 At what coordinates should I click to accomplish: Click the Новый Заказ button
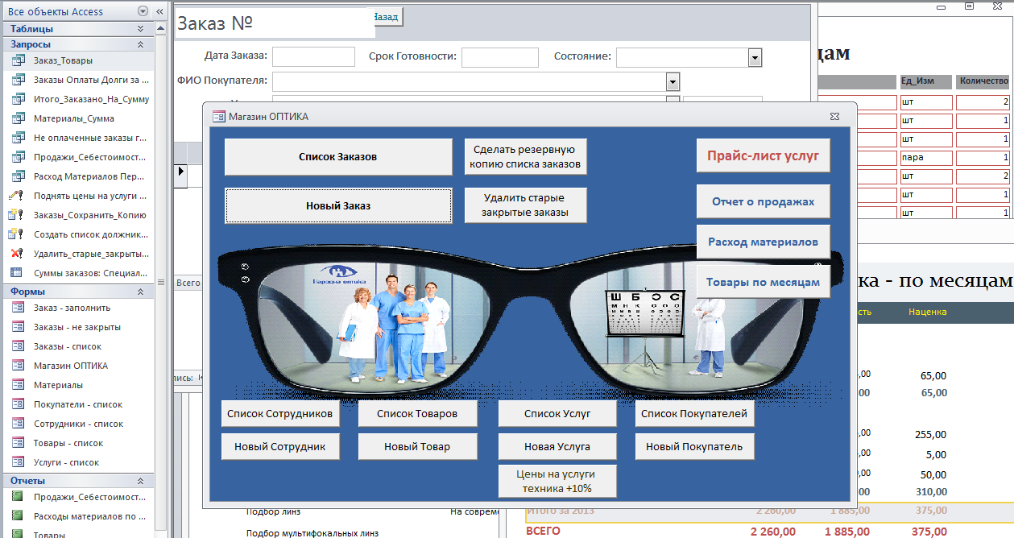338,206
